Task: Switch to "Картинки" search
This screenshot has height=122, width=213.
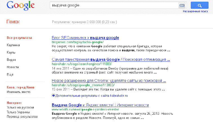Action: pos(13,45)
